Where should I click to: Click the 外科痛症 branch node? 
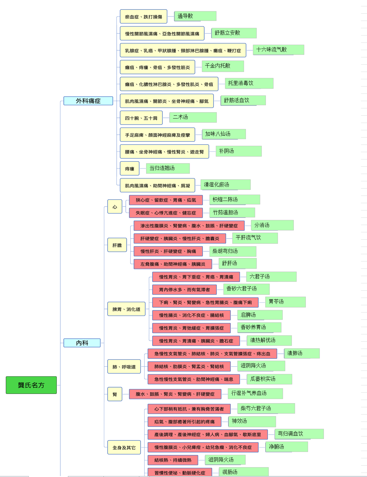(x=88, y=101)
